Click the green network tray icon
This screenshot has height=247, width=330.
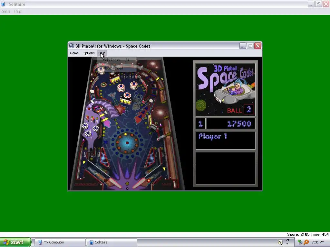point(300,242)
